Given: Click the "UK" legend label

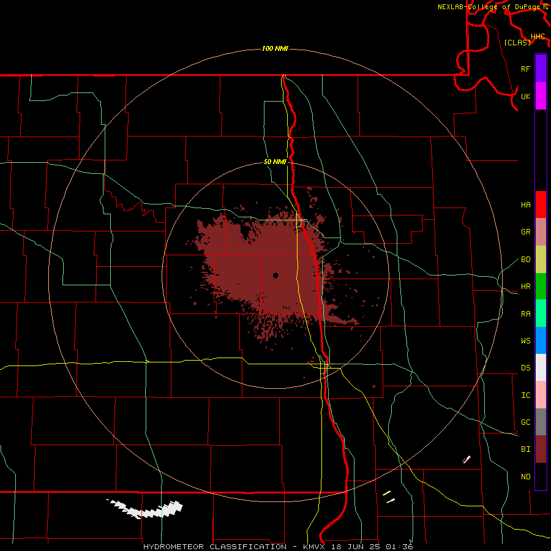Looking at the screenshot, I should [x=525, y=96].
